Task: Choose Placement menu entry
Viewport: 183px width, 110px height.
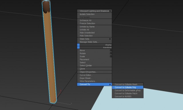Action: (94, 59)
